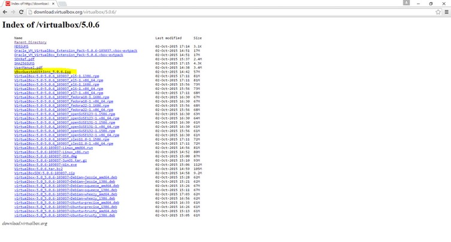Viewport: 451px width, 242px height.
Task: Download the VirtualBox Win.exe installer
Action: point(46,164)
